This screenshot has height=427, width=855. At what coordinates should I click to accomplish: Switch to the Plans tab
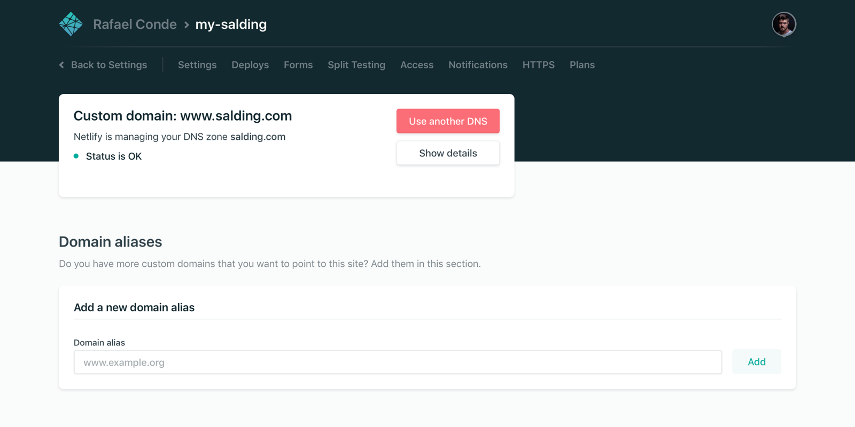(x=582, y=65)
